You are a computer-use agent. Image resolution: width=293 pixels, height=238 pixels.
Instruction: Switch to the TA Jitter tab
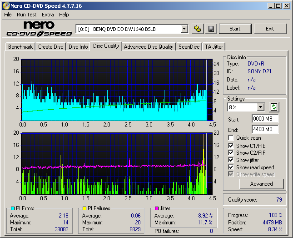(x=214, y=47)
